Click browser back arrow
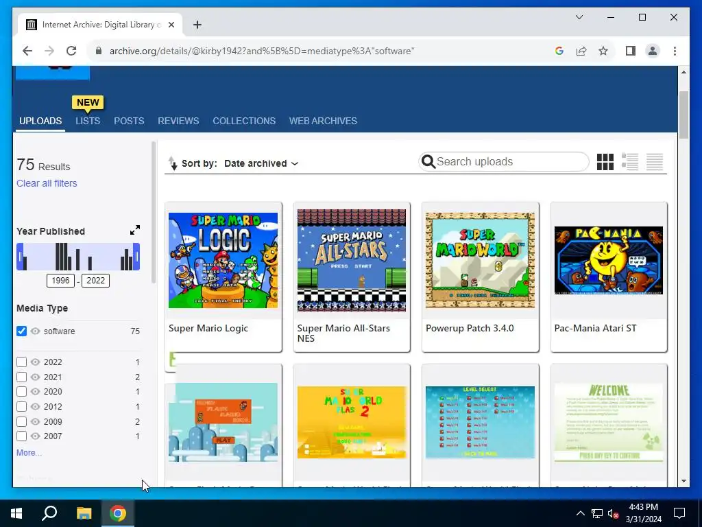This screenshot has width=702, height=527. coord(27,51)
